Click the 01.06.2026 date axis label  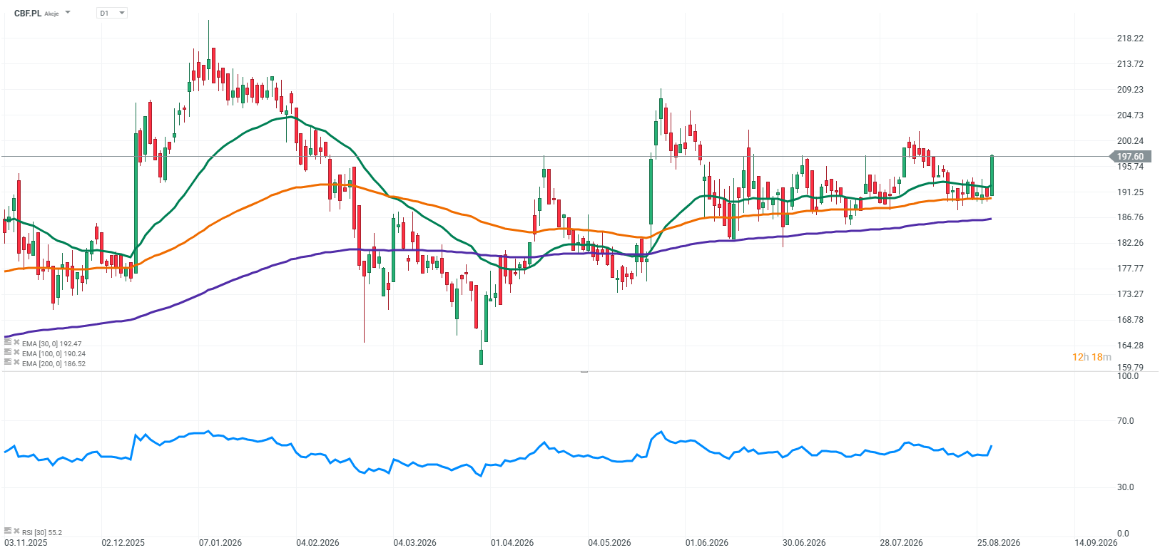click(707, 543)
